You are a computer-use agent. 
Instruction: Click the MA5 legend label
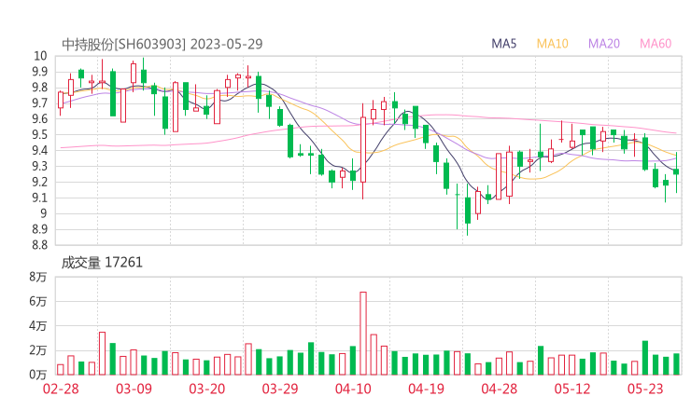[x=503, y=44]
